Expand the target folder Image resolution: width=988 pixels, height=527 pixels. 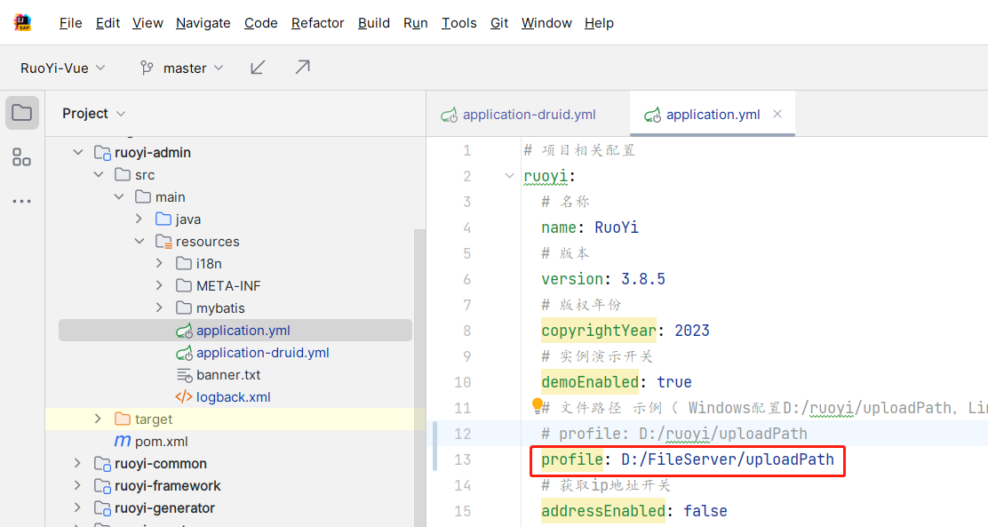(99, 419)
